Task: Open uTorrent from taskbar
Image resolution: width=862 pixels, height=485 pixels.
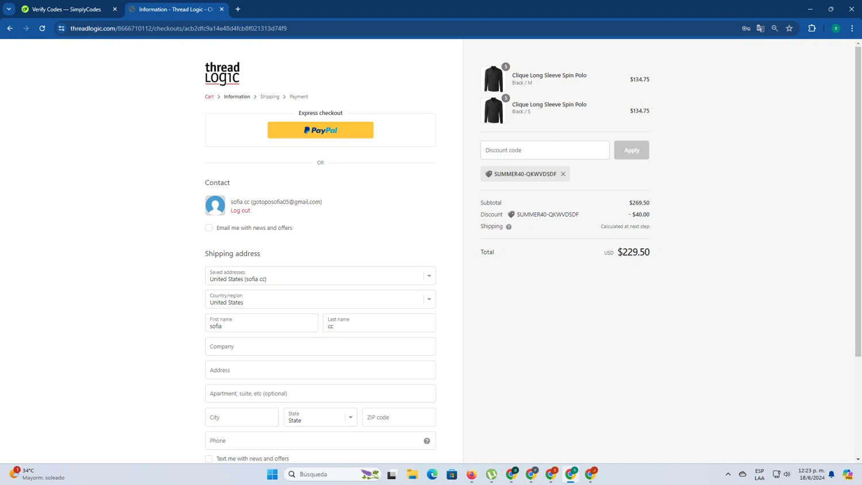Action: (491, 474)
